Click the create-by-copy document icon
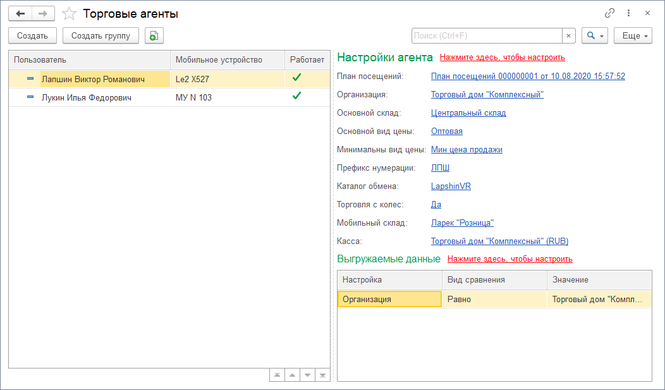This screenshot has height=390, width=665. coord(154,36)
